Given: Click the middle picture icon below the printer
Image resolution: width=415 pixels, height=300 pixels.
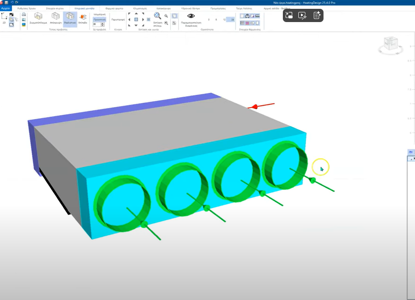Looking at the screenshot, I should pos(24,19).
